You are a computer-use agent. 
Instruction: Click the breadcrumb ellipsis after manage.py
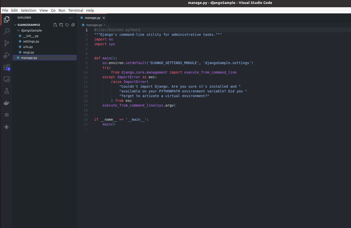[x=108, y=25]
